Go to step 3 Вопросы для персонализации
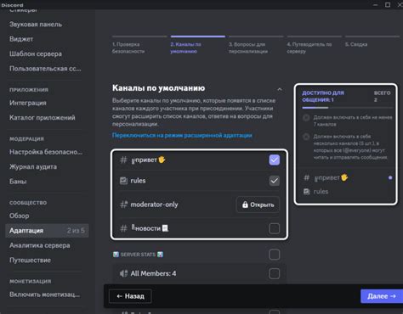The height and width of the screenshot is (314, 403). coord(256,45)
